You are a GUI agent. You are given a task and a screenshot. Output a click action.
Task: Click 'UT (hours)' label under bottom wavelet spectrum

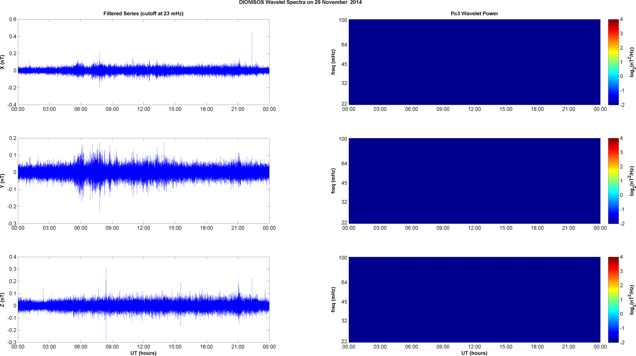tap(474, 353)
